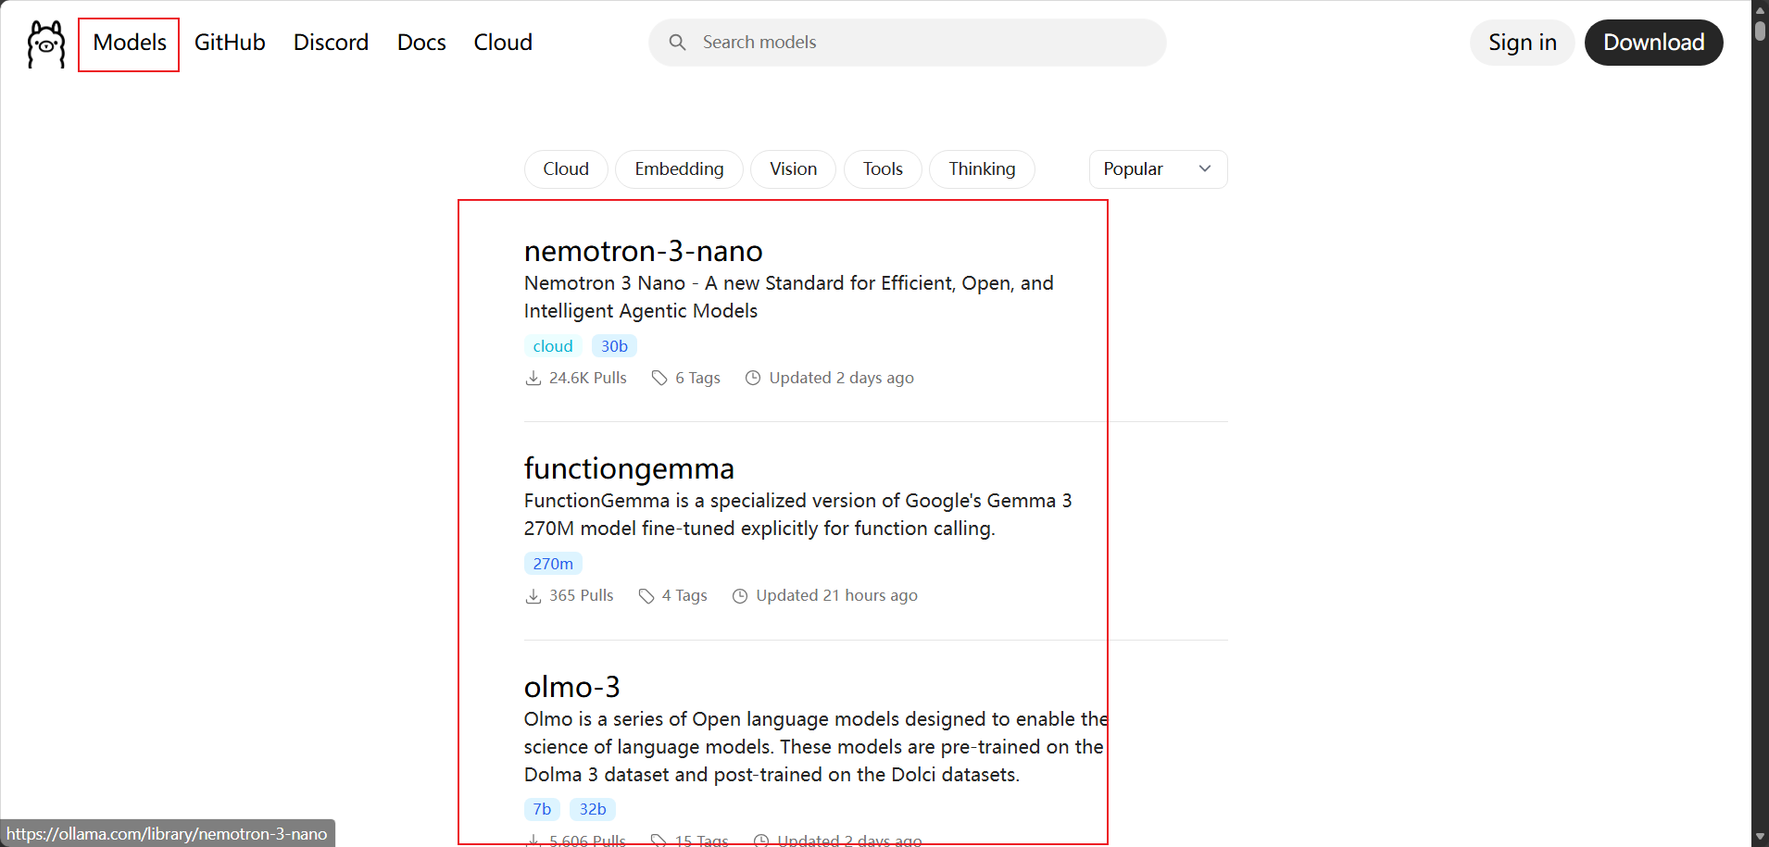Screen dimensions: 1769x847
Task: Enable the Thinking filter chip
Action: (x=982, y=169)
